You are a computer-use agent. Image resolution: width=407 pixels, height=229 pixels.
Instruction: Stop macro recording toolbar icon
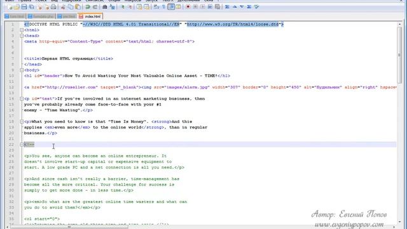195,7
